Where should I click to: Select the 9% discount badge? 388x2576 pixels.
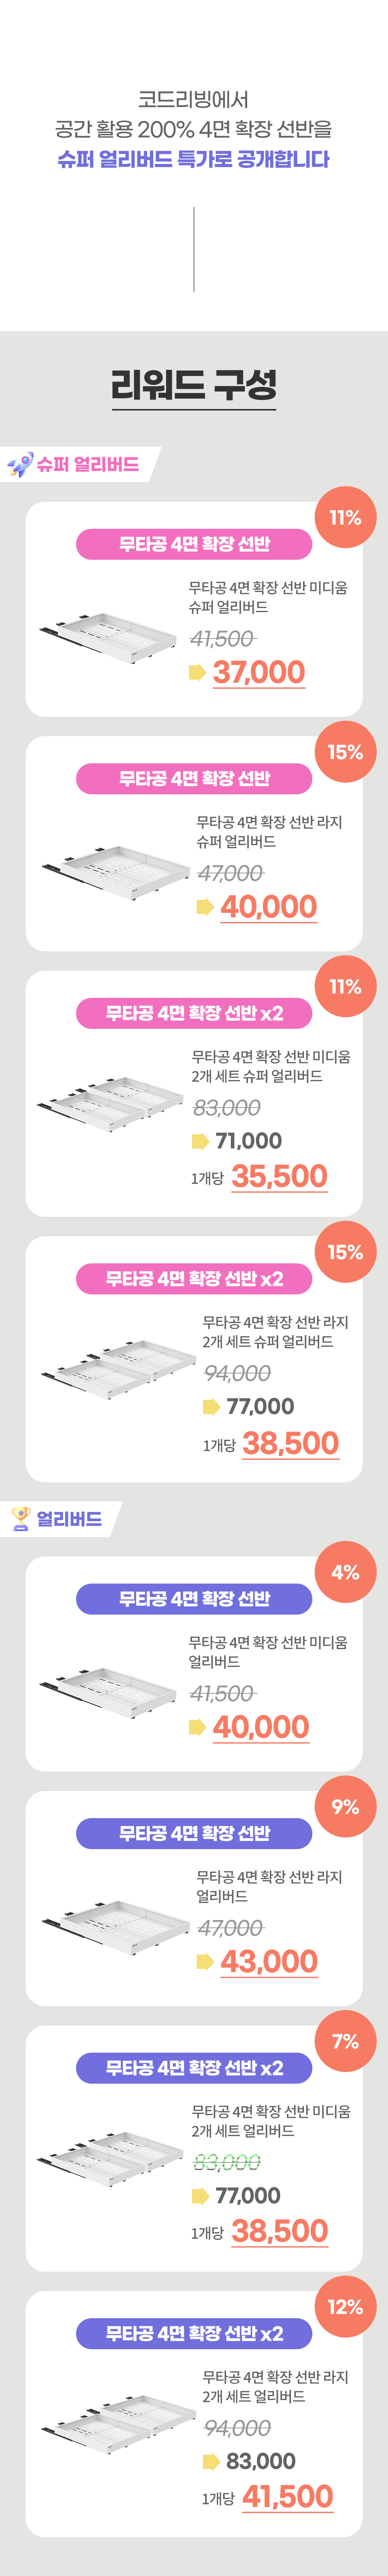coord(345,1806)
